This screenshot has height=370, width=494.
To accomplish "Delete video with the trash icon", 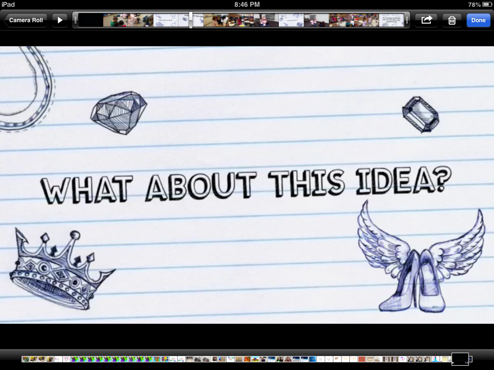I will point(452,20).
